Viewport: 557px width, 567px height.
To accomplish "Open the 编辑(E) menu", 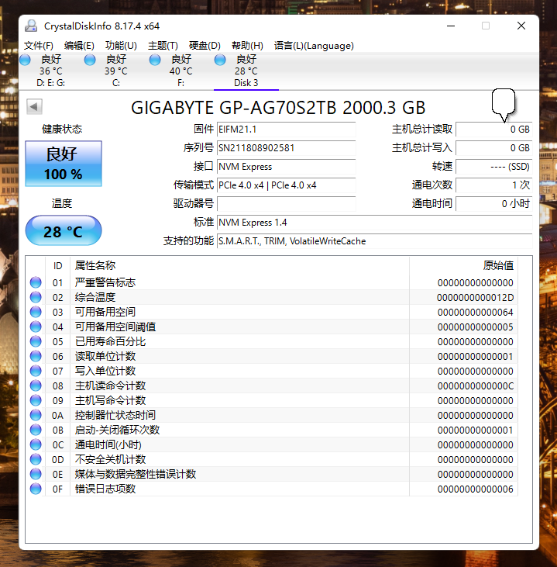I will [79, 46].
